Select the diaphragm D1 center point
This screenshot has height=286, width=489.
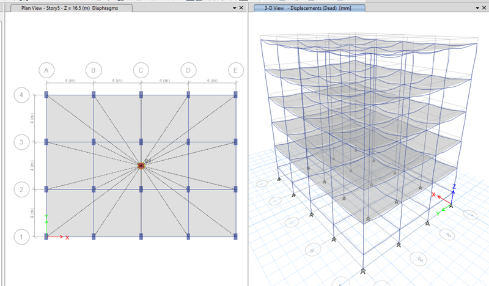point(141,166)
